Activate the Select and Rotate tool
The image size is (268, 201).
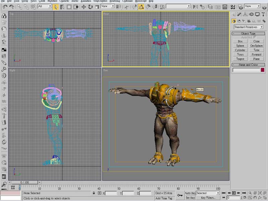(90, 7)
